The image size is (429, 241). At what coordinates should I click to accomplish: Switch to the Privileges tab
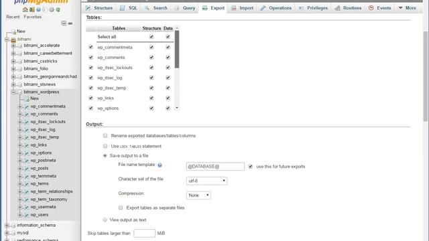click(313, 8)
